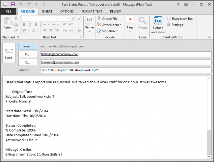Screen dimensions: 214x162
Task: Toggle Underline formatting
Action: tap(36, 25)
